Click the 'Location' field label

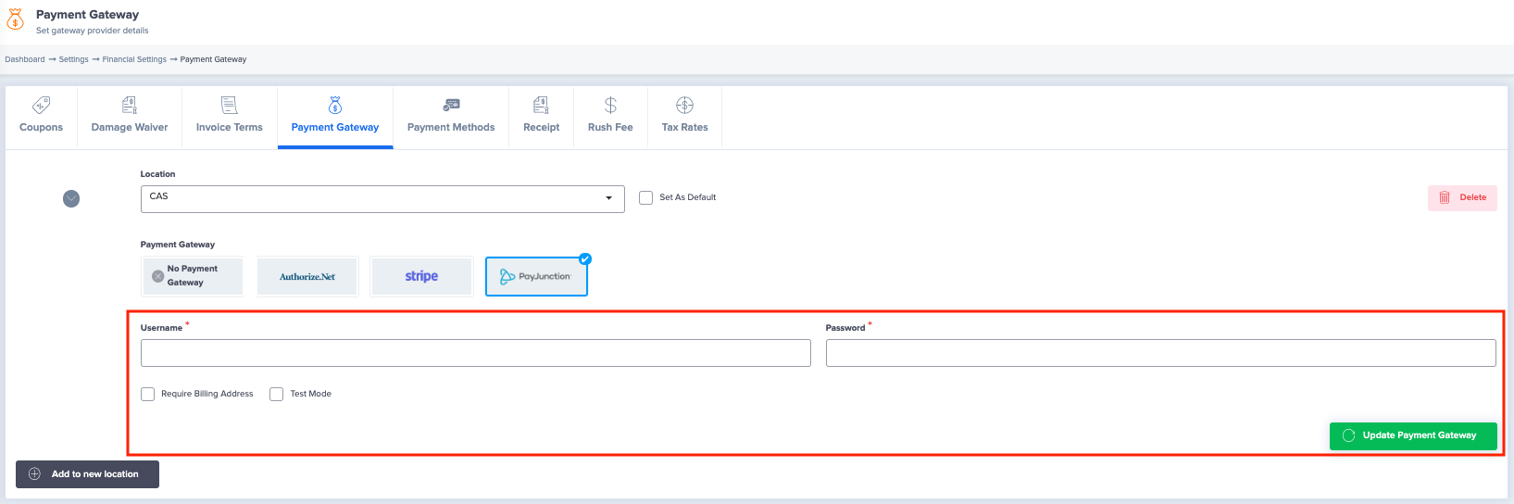click(157, 174)
